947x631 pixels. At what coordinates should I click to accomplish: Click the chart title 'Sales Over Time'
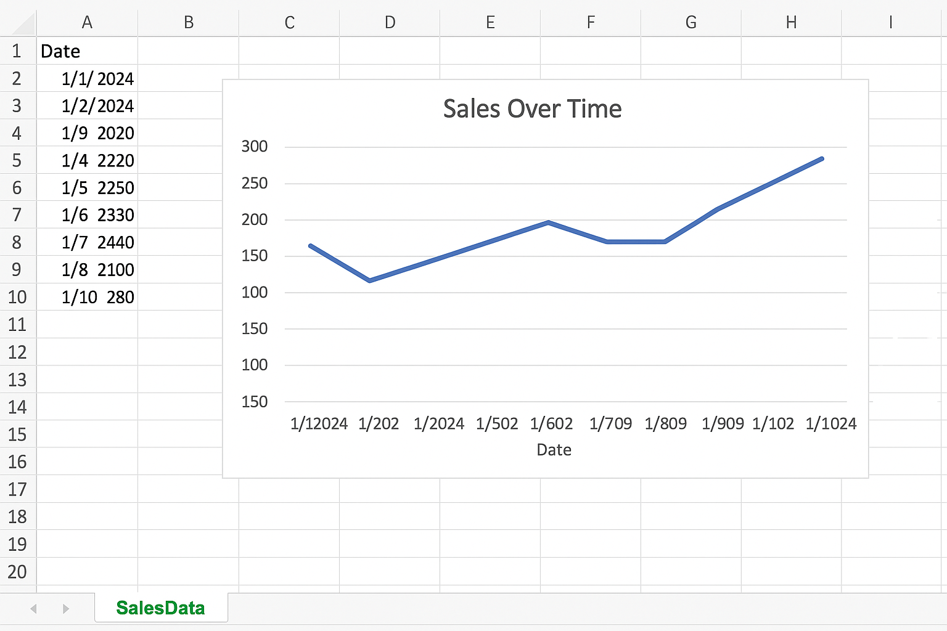tap(532, 108)
